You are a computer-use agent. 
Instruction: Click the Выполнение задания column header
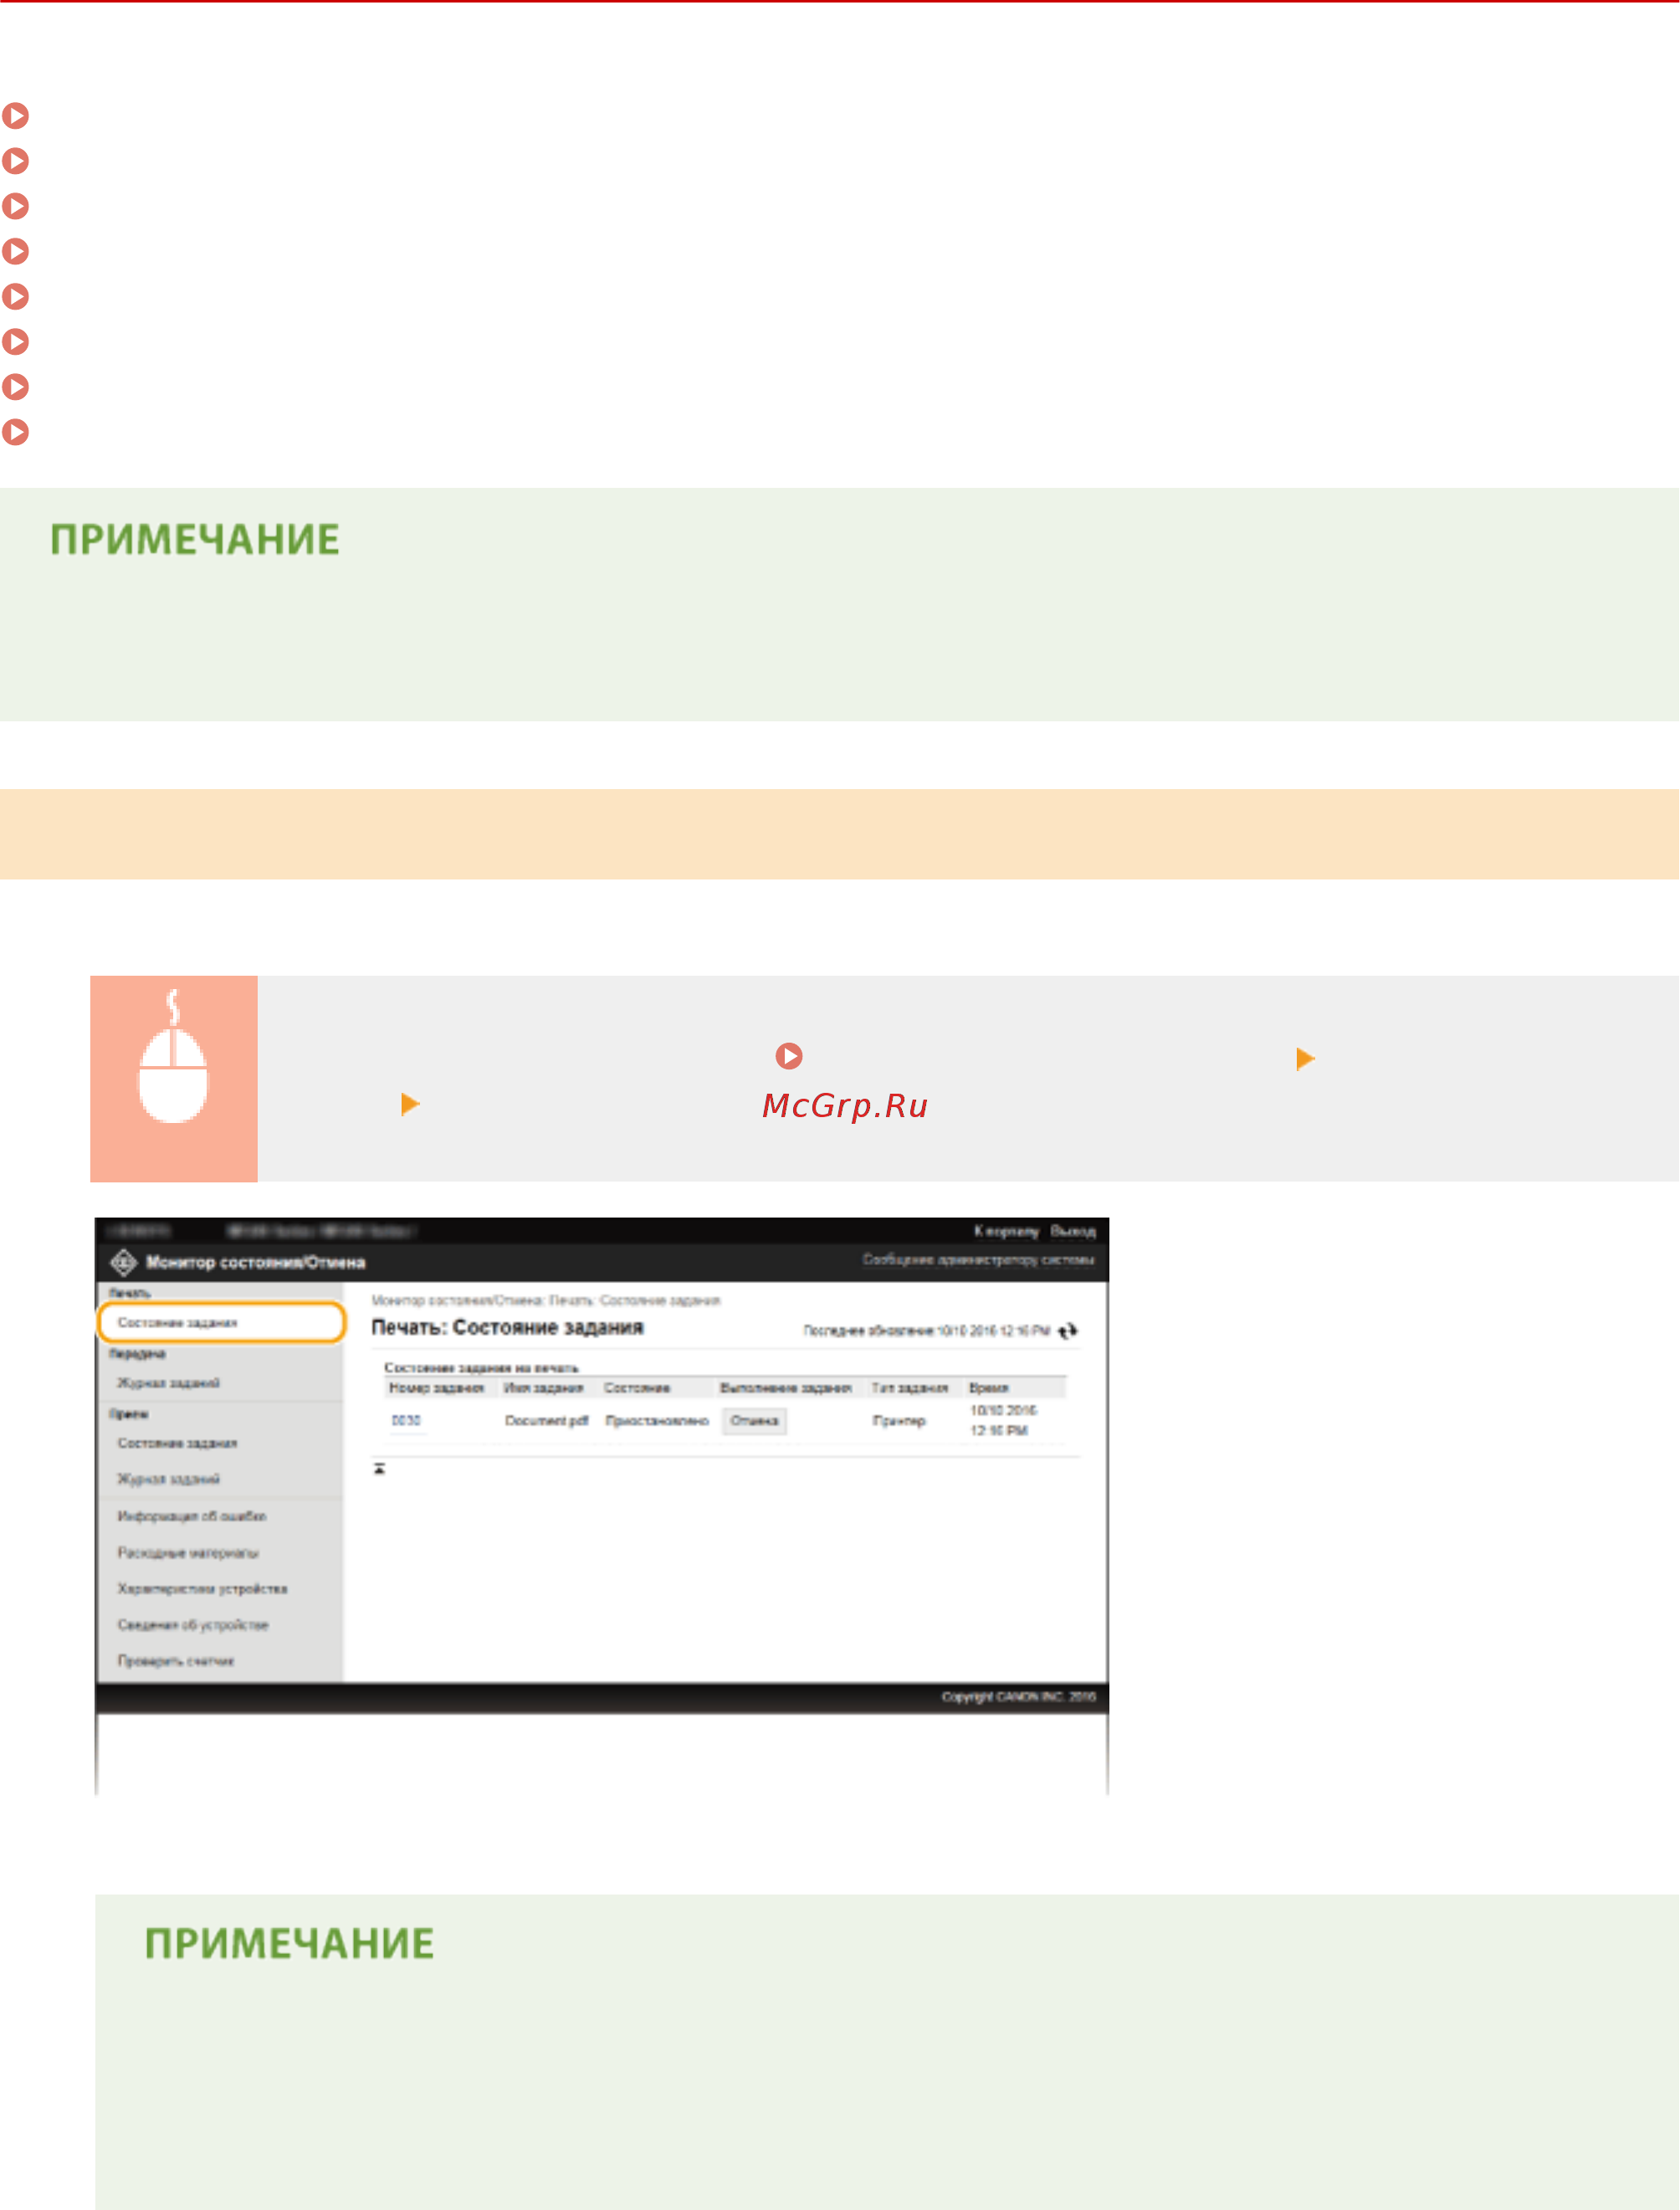[786, 1388]
